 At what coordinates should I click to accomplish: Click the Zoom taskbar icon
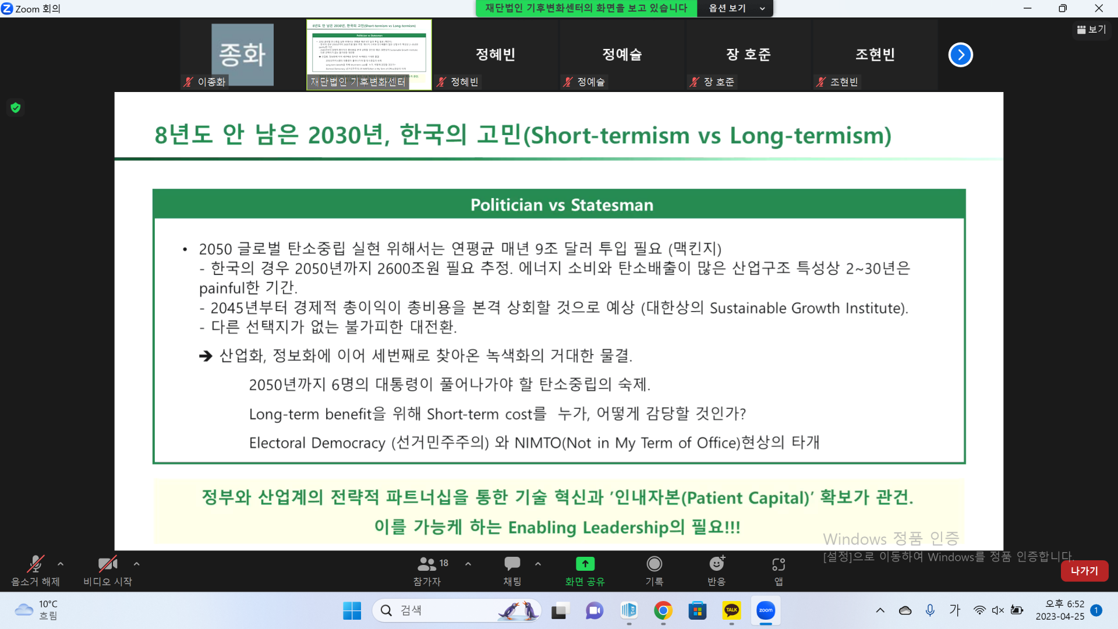pyautogui.click(x=766, y=610)
